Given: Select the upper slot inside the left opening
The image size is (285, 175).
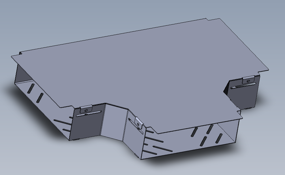Looking at the screenshot, I should (x=30, y=88).
